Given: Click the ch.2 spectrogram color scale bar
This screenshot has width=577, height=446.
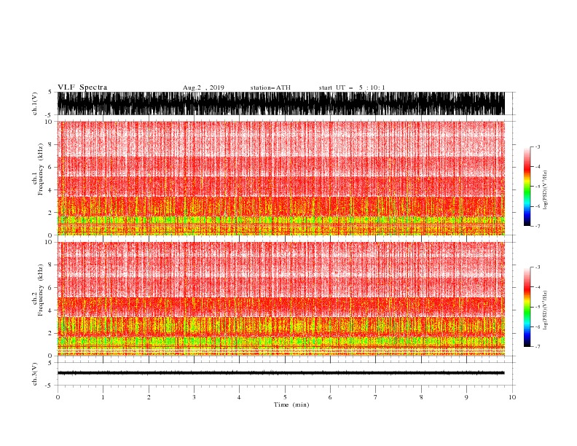Looking at the screenshot, I should coord(527,307).
